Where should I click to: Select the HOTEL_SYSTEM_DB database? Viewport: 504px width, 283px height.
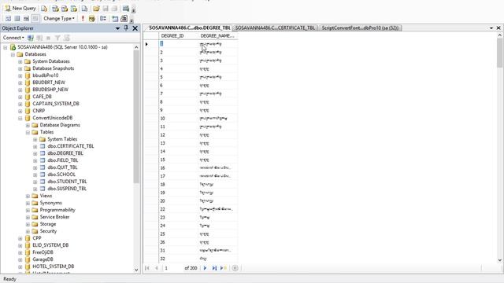pos(54,266)
